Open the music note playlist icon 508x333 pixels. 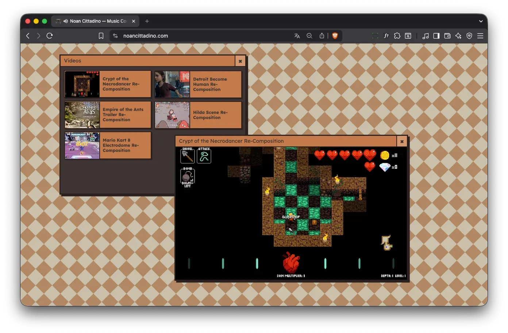(426, 36)
